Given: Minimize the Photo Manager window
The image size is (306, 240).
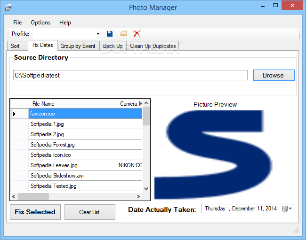Looking at the screenshot, I should click(263, 6).
